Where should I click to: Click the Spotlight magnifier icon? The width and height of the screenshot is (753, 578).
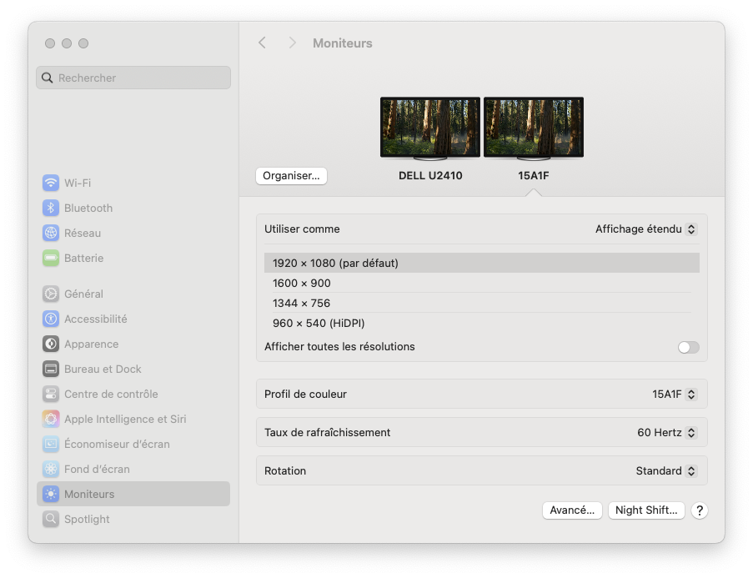click(x=51, y=519)
